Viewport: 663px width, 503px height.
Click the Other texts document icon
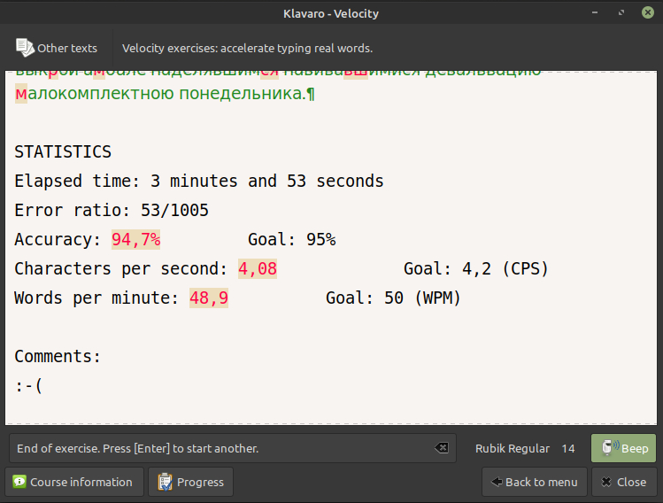click(x=25, y=48)
